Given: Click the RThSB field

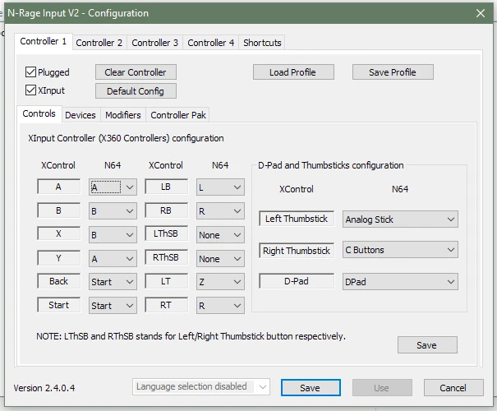Looking at the screenshot, I should [166, 257].
